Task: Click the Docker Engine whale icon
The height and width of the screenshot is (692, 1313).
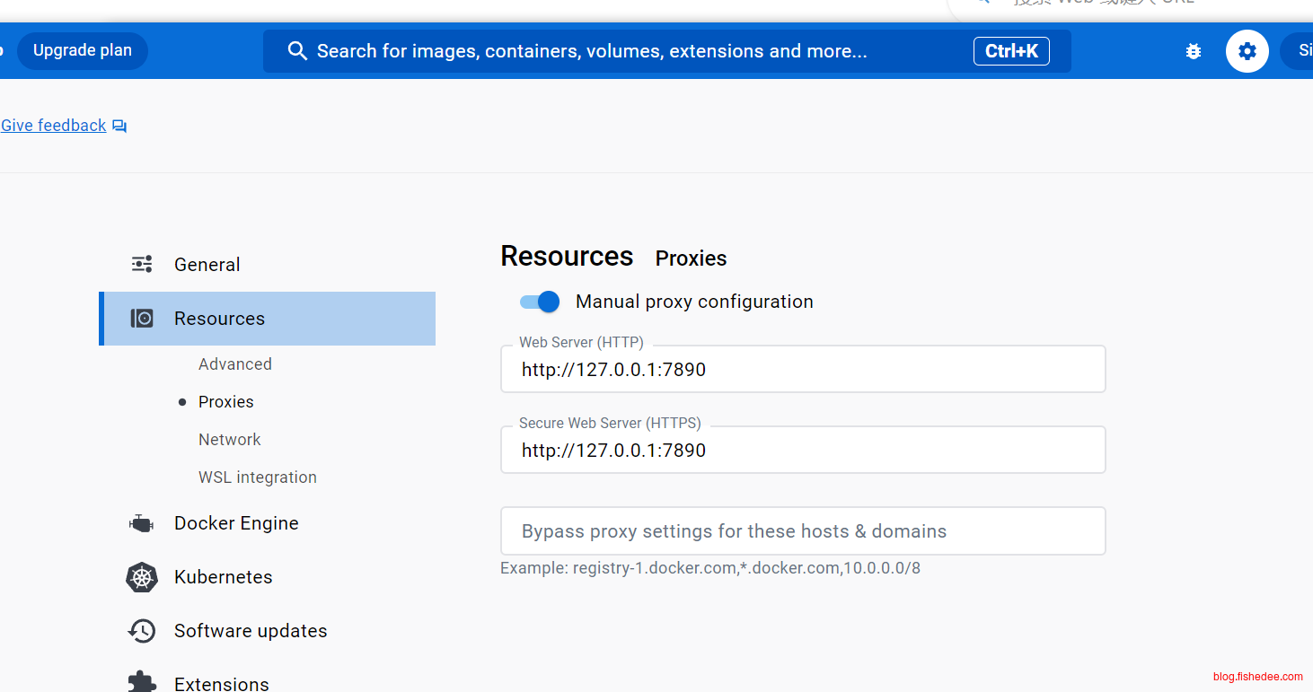Action: (142, 523)
